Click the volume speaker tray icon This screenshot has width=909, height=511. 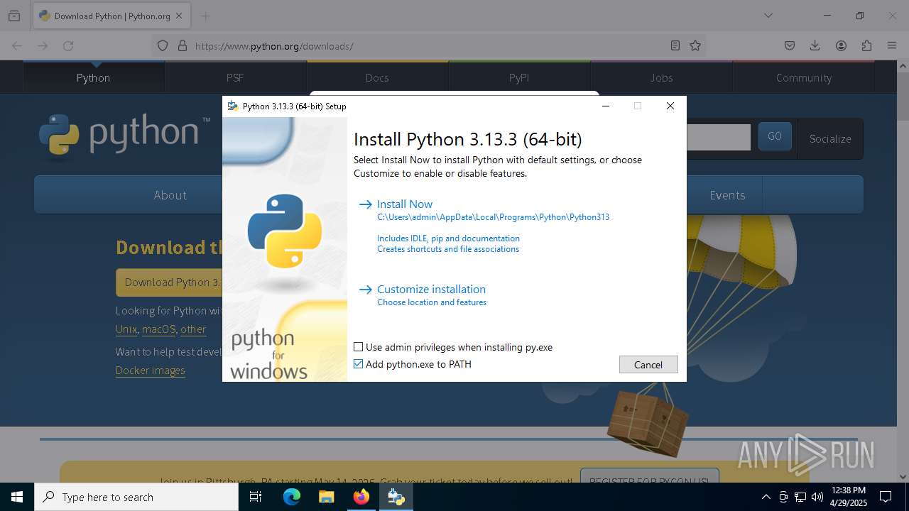click(817, 497)
